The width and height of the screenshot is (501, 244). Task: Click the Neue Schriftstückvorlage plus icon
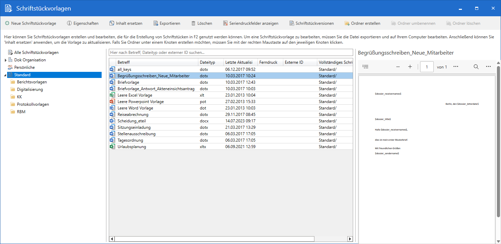click(7, 23)
